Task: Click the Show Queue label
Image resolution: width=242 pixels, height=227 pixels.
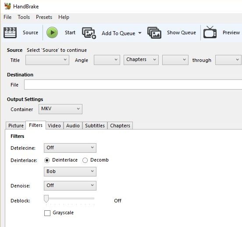Action: 181,32
